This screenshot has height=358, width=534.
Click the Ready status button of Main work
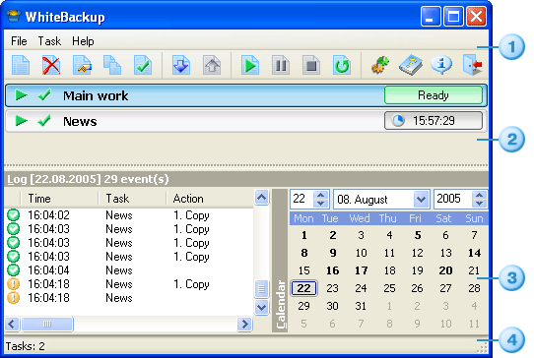click(434, 94)
